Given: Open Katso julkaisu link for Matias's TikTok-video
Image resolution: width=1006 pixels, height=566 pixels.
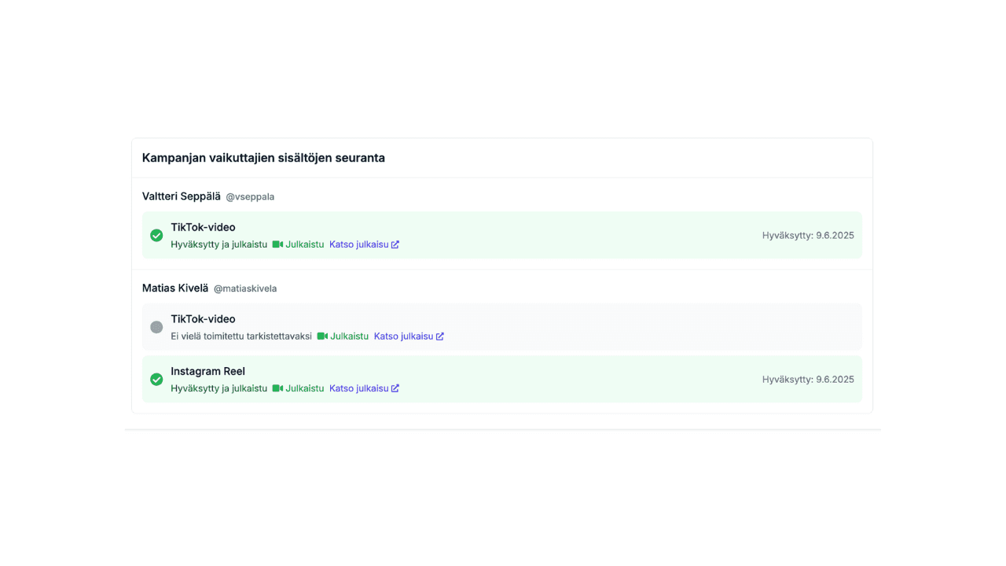Looking at the screenshot, I should click(x=409, y=336).
